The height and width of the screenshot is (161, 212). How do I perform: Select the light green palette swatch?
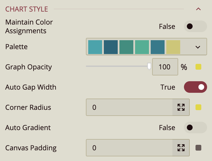[x=142, y=47]
